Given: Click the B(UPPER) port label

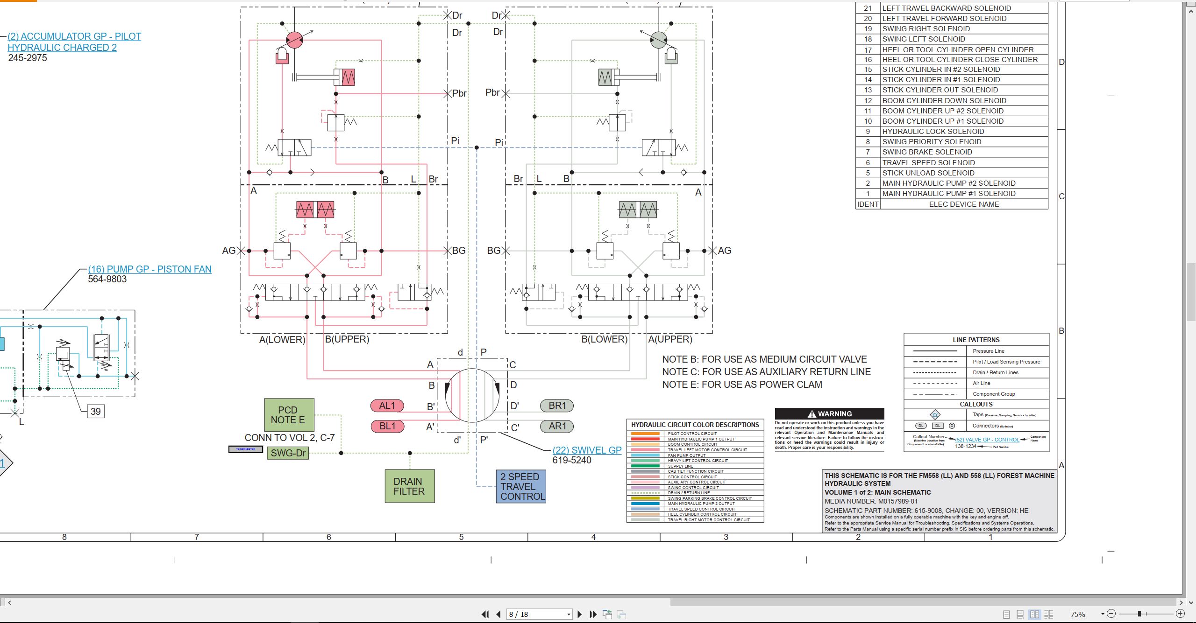Looking at the screenshot, I should click(347, 339).
